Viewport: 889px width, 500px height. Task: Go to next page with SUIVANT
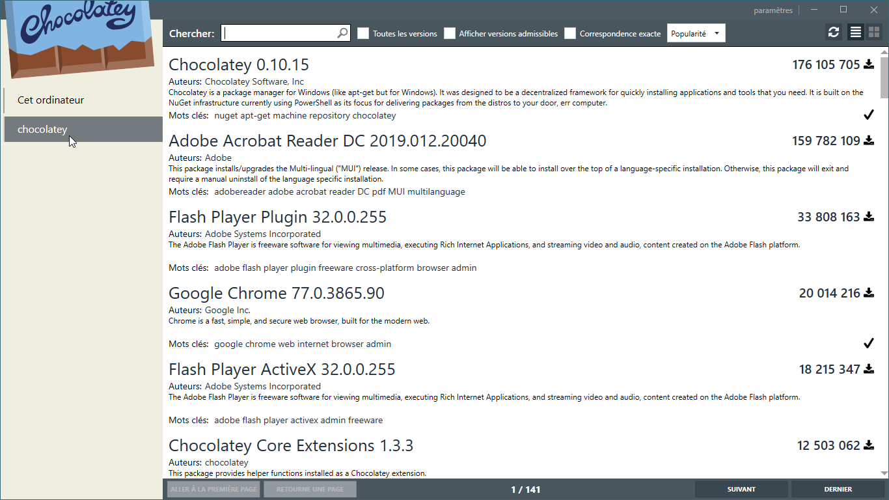click(x=741, y=490)
